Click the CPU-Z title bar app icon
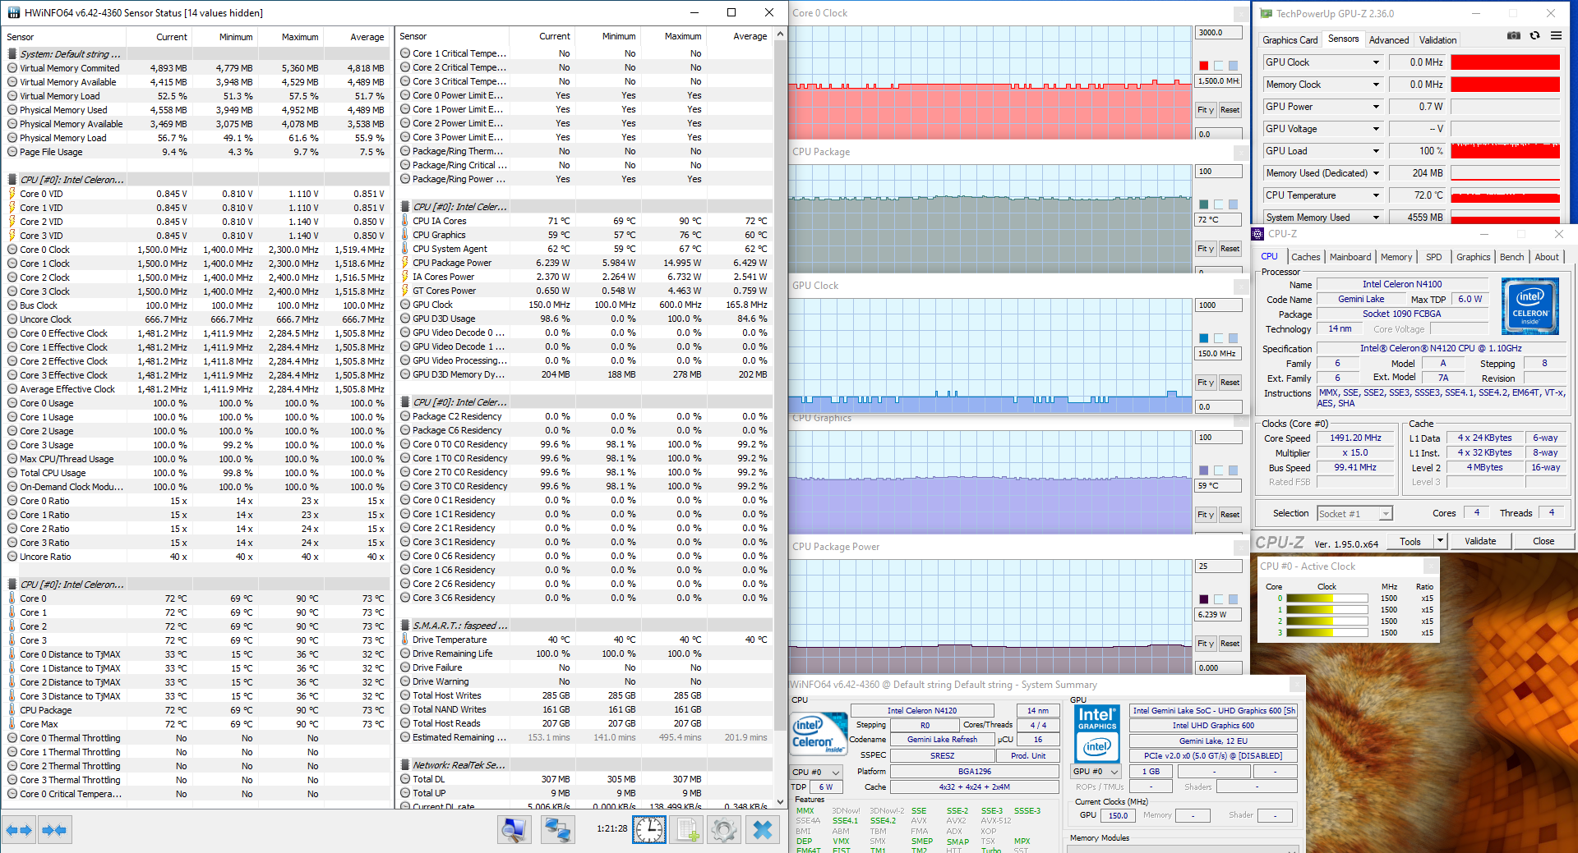 click(x=1258, y=234)
